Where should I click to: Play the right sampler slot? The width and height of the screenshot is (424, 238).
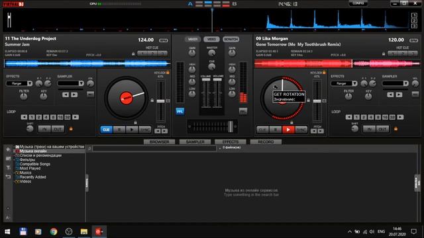(399, 95)
